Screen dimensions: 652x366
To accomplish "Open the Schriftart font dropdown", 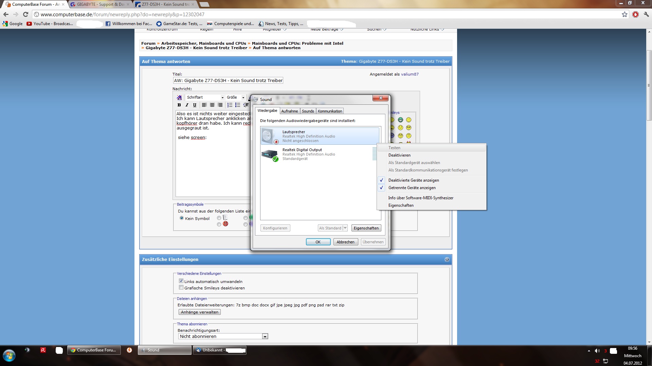I will tap(205, 98).
